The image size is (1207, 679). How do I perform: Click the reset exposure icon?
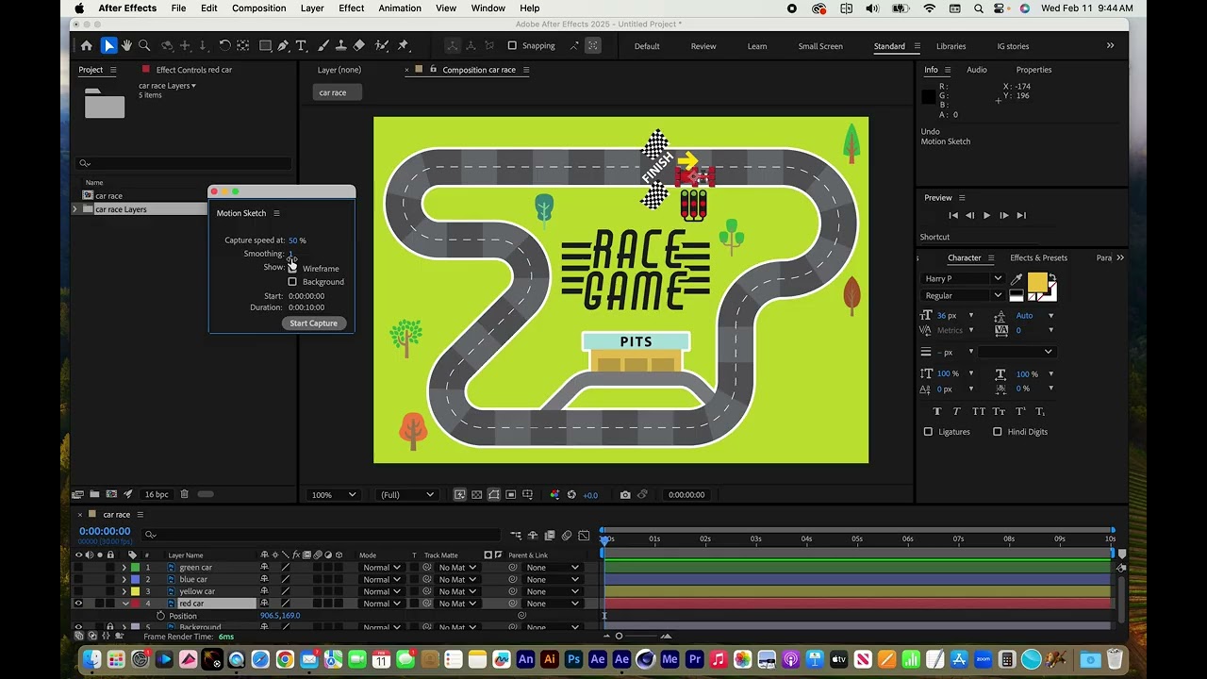pyautogui.click(x=571, y=494)
